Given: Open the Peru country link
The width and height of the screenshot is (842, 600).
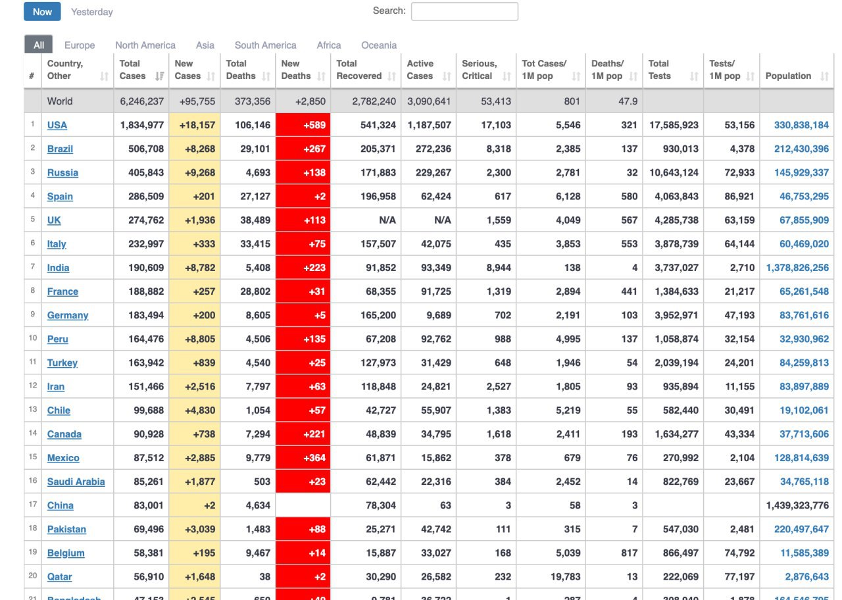Looking at the screenshot, I should tap(58, 339).
